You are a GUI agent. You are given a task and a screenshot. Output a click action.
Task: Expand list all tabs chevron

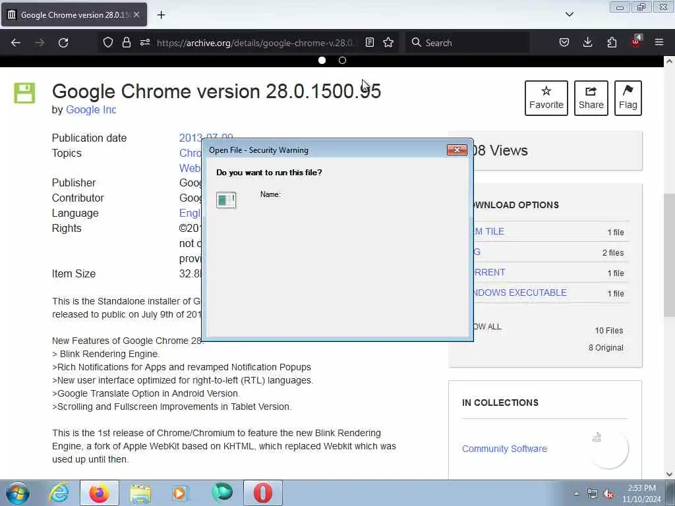click(x=569, y=14)
